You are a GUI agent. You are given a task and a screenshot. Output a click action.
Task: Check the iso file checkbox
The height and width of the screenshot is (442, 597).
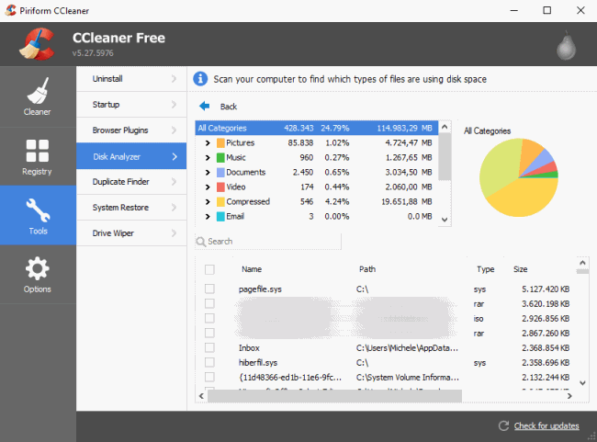tap(209, 318)
